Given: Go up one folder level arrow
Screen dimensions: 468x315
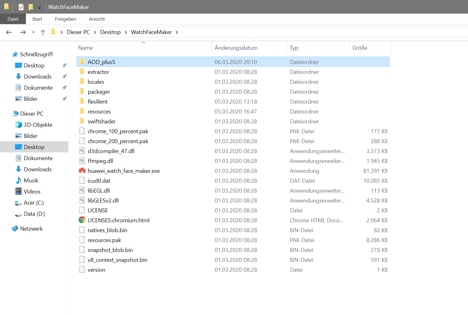Looking at the screenshot, I should 43,32.
